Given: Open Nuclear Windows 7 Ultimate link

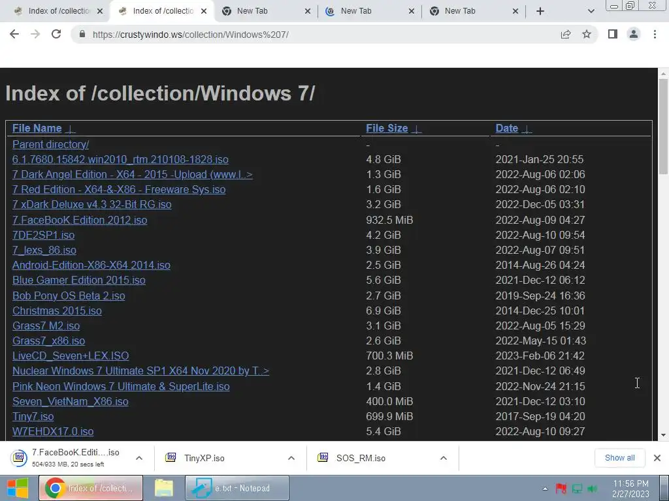Looking at the screenshot, I should (141, 371).
